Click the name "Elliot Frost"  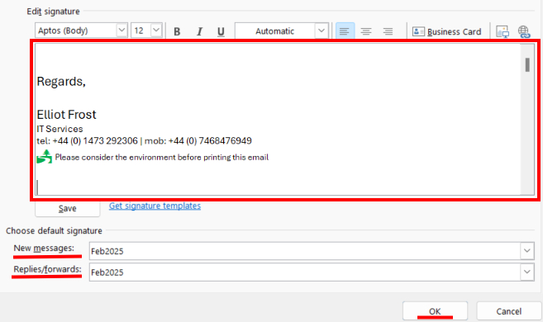(66, 115)
